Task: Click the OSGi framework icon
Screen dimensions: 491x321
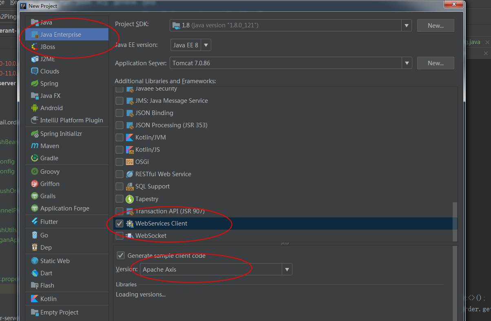Action: pyautogui.click(x=130, y=162)
